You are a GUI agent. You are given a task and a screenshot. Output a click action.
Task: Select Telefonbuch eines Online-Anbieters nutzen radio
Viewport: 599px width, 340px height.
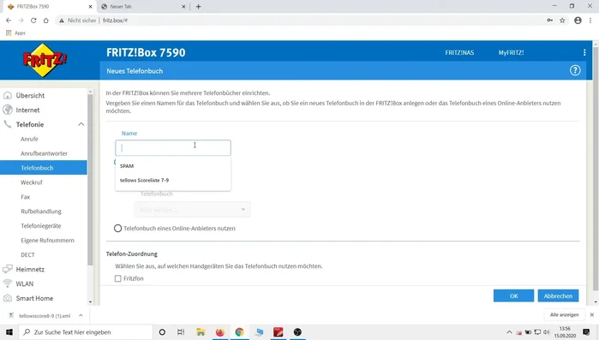pyautogui.click(x=117, y=228)
